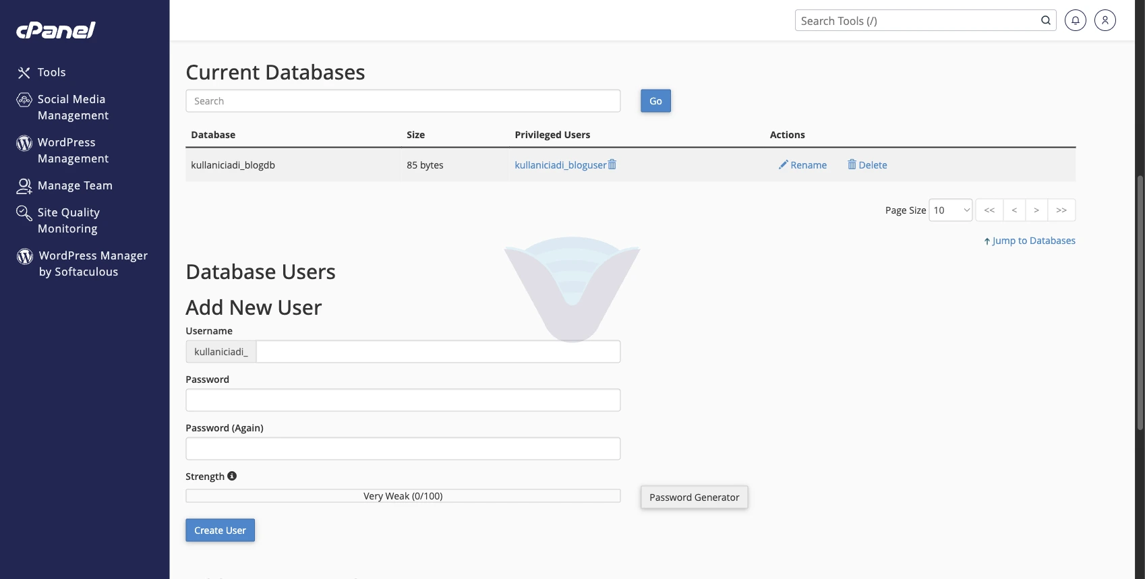Image resolution: width=1145 pixels, height=579 pixels.
Task: Click the Create User button
Action: tap(221, 530)
